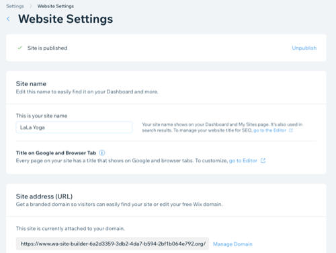The image size is (336, 253).
Task: Click 'This site is currently attached' text
Action: click(x=71, y=229)
